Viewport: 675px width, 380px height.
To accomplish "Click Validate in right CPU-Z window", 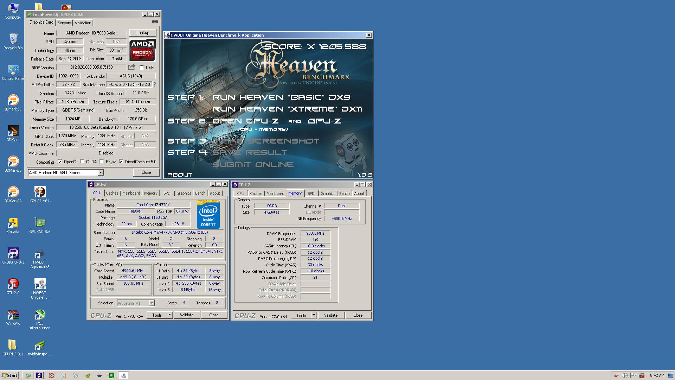I will 331,315.
